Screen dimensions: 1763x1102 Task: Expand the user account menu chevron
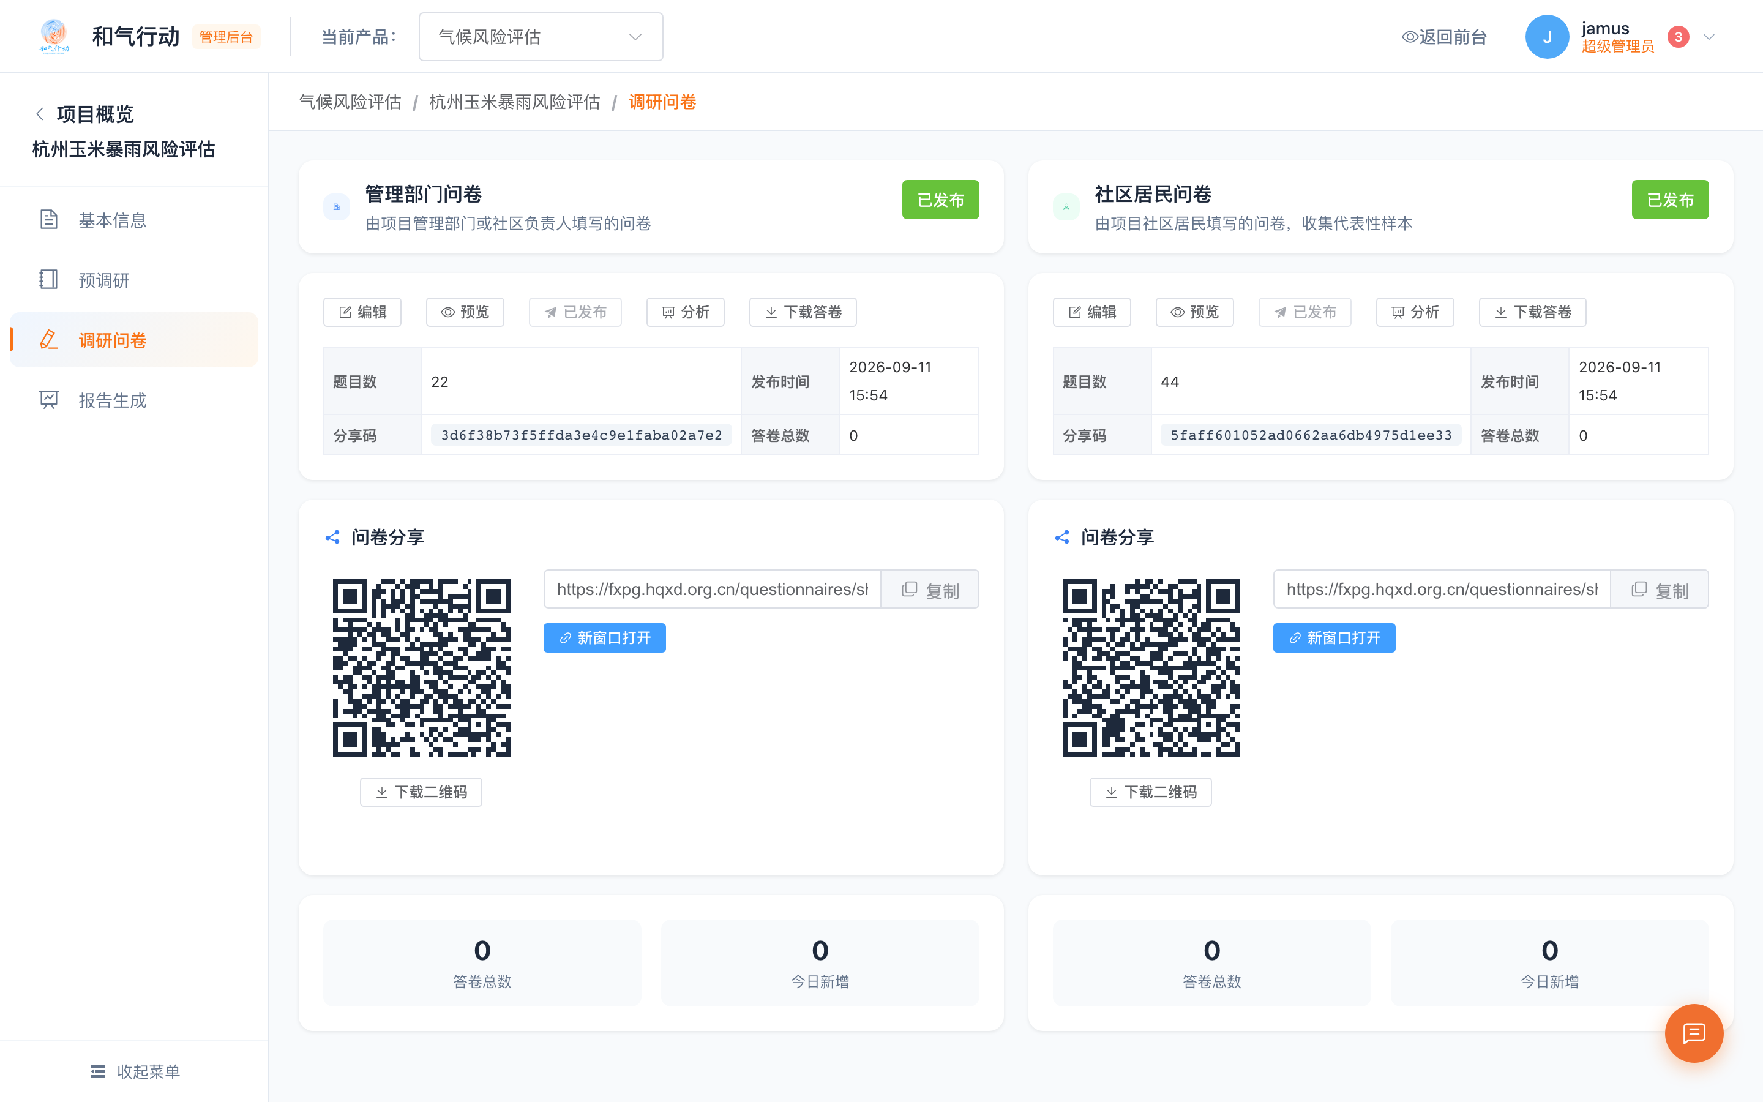(x=1709, y=37)
